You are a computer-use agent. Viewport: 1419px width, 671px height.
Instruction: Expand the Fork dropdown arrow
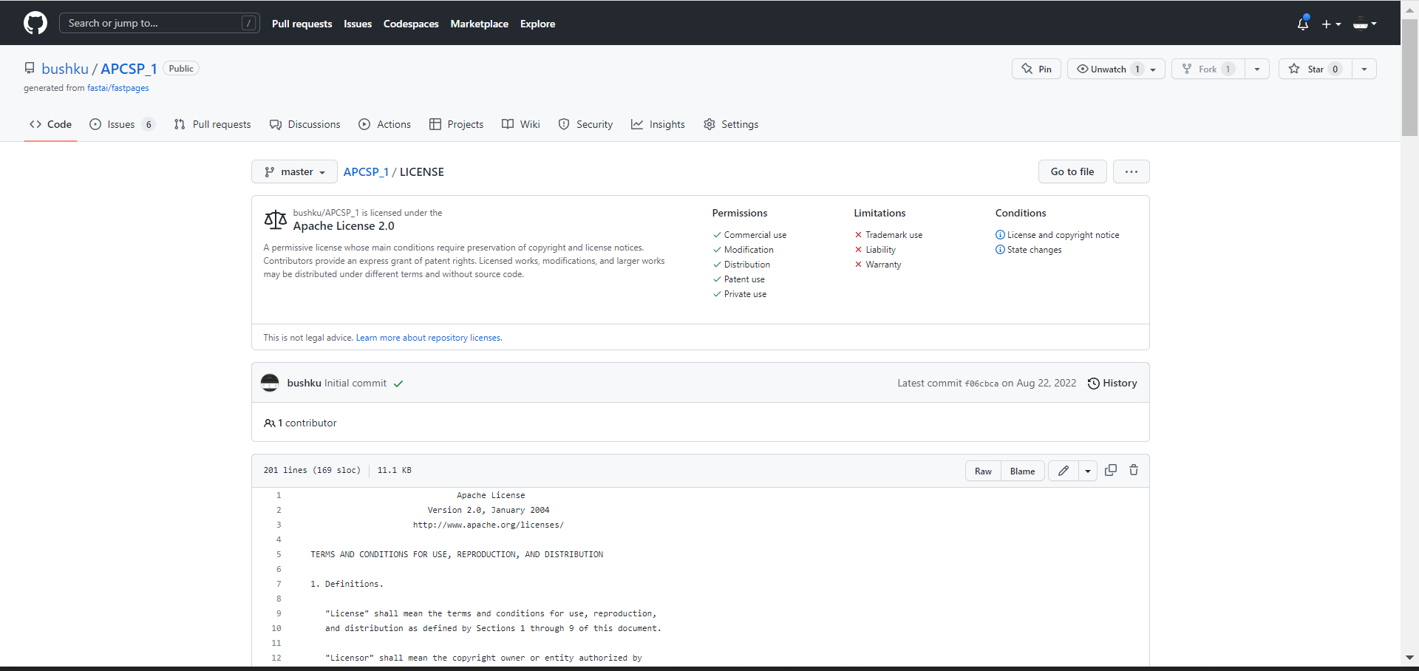[x=1257, y=69]
